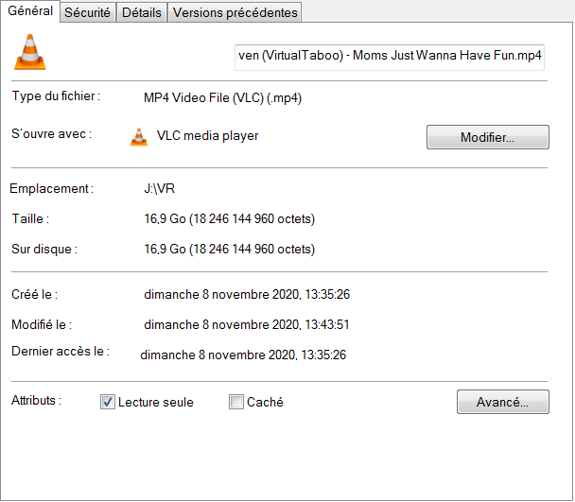Click the 'Créé le' date value
575x502 pixels.
[246, 295]
